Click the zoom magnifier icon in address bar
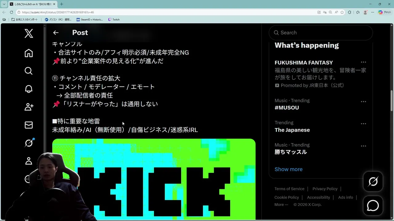Image resolution: width=394 pixels, height=221 pixels. pyautogui.click(x=330, y=12)
